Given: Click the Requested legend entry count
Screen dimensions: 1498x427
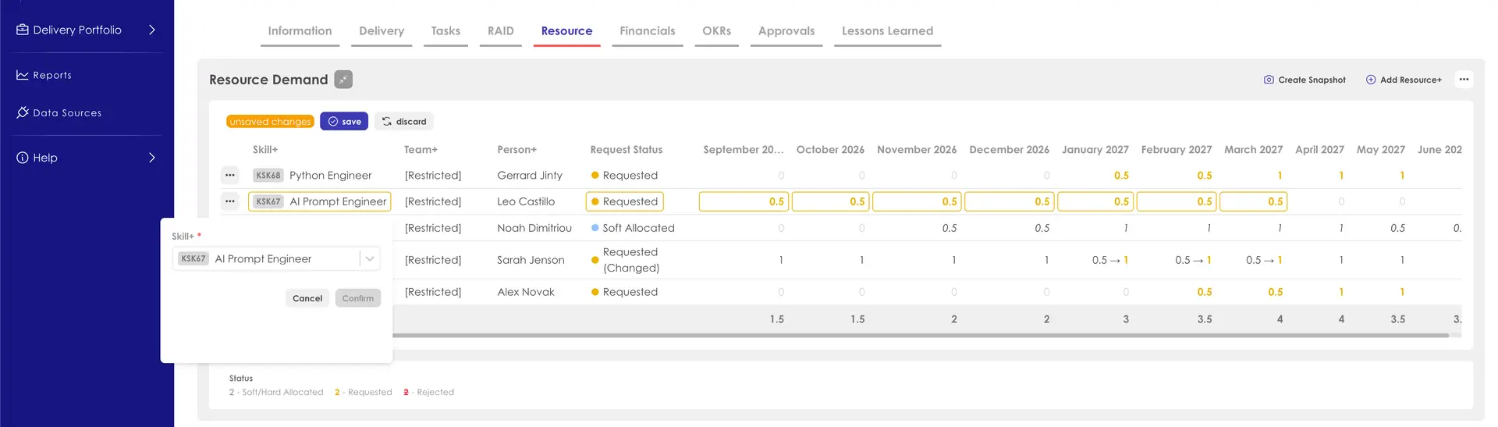Looking at the screenshot, I should 337,393.
